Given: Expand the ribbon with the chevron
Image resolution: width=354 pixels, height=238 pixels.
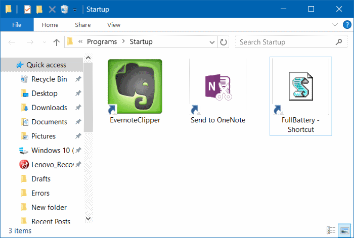Looking at the screenshot, I should pos(335,25).
